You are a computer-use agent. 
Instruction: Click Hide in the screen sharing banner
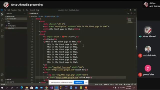click(x=86, y=82)
